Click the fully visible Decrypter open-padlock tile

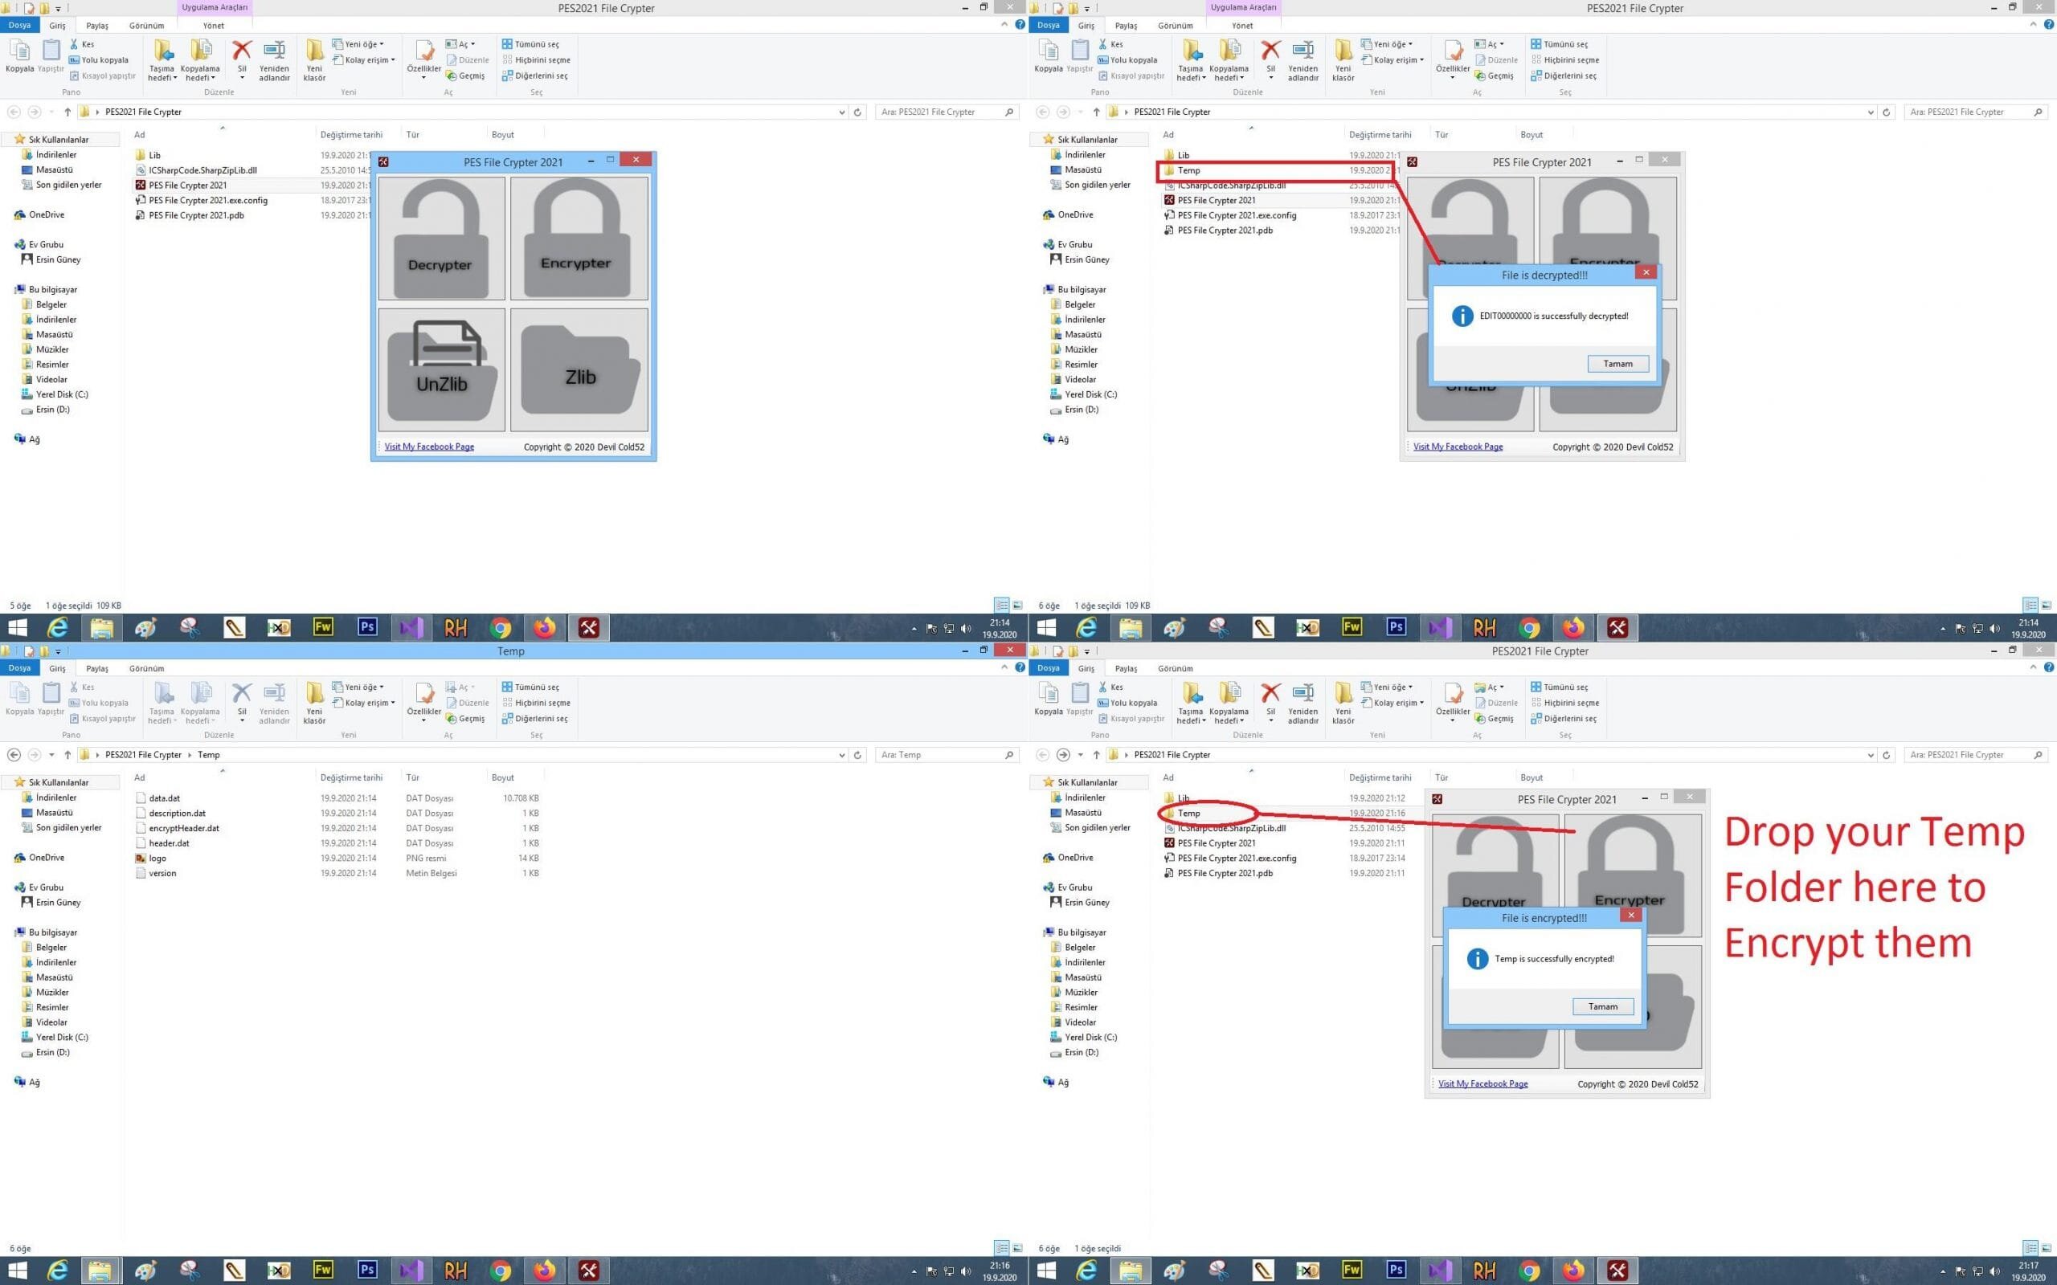(441, 238)
